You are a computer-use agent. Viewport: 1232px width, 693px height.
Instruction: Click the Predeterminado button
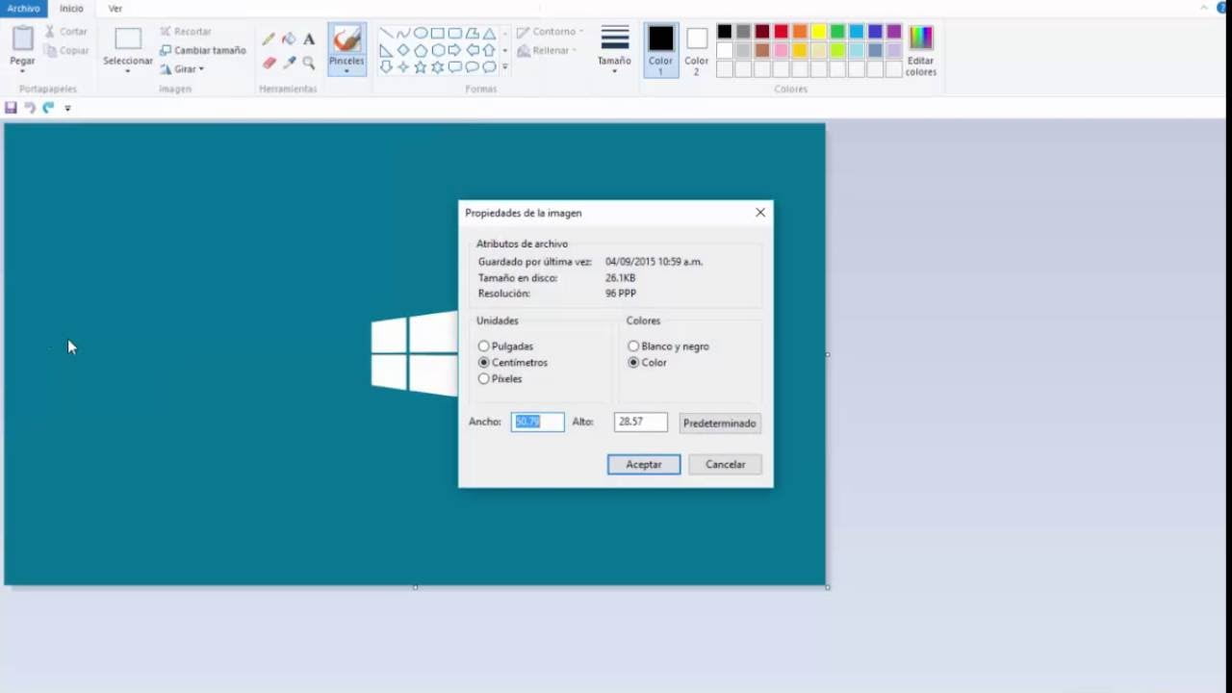[x=720, y=423]
